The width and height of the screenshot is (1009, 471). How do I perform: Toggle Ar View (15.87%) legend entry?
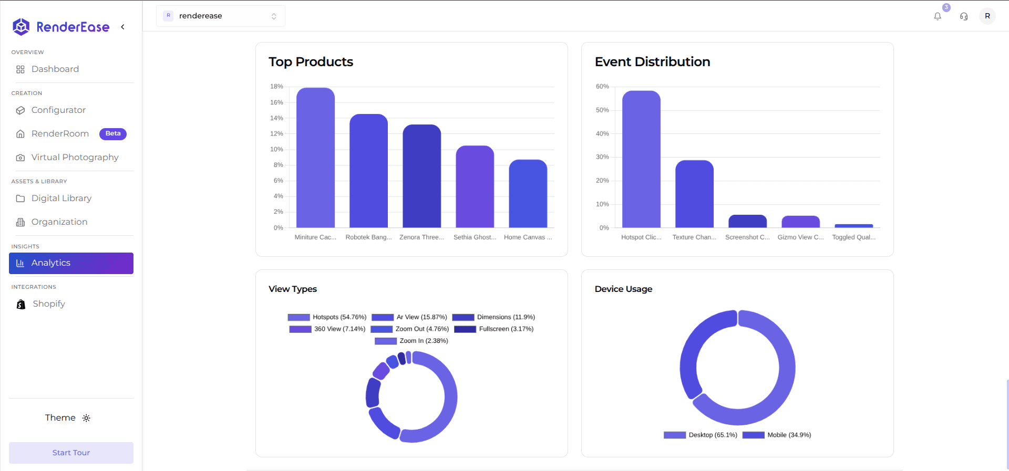(409, 317)
